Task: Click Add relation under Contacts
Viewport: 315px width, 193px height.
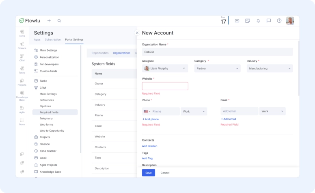Action: [150, 146]
